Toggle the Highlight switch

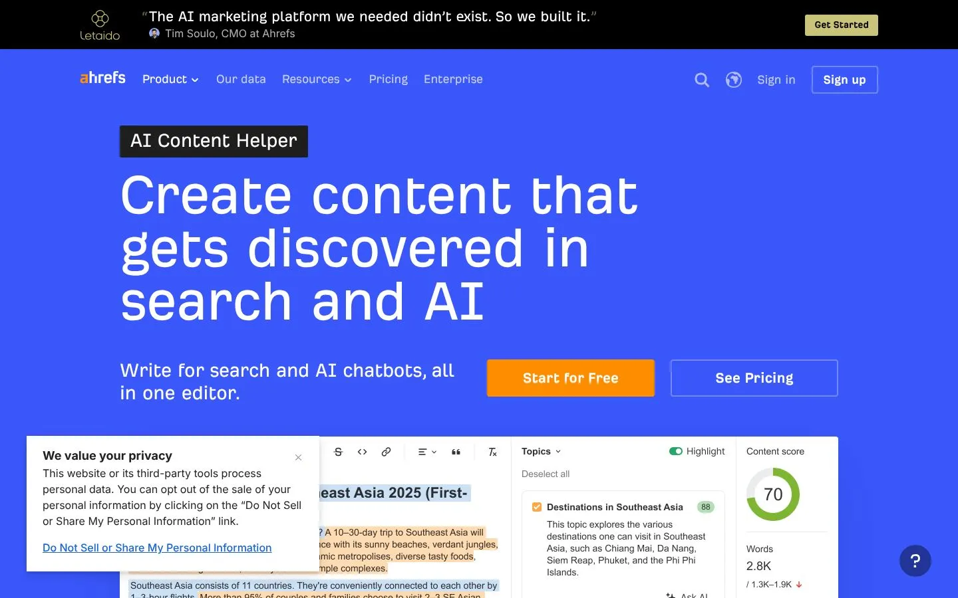(676, 451)
